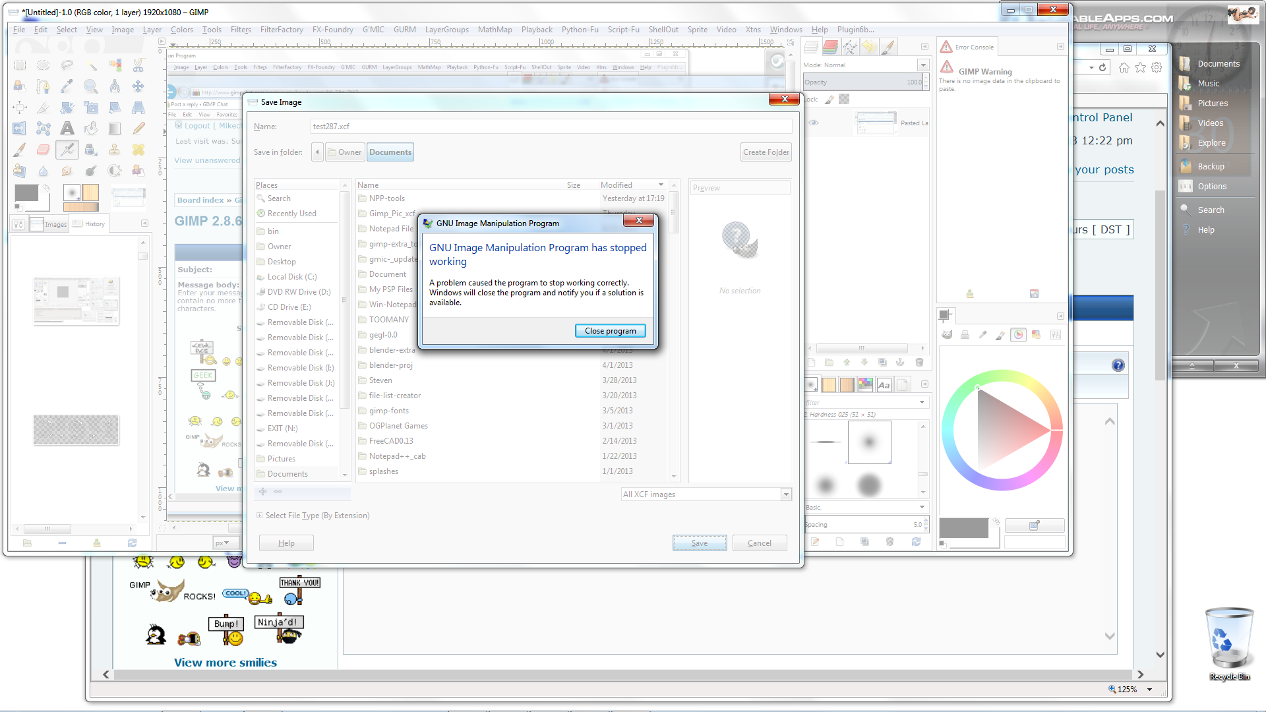Select the Paintbrush tool in toolbox
This screenshot has width=1266, height=712.
pyautogui.click(x=20, y=150)
